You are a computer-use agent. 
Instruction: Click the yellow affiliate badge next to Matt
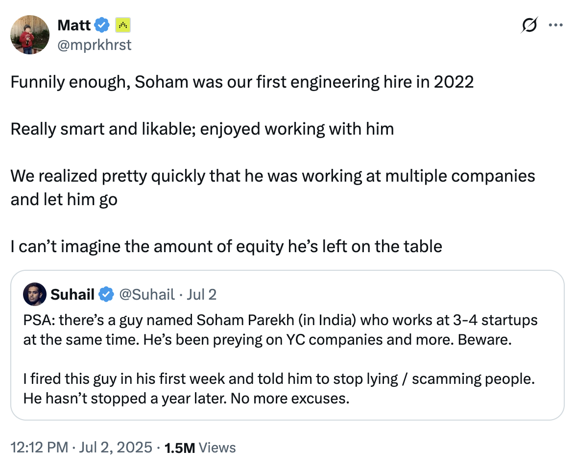(123, 25)
